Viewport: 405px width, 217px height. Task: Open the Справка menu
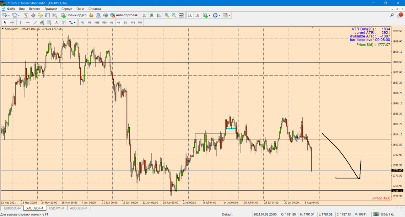(94, 9)
